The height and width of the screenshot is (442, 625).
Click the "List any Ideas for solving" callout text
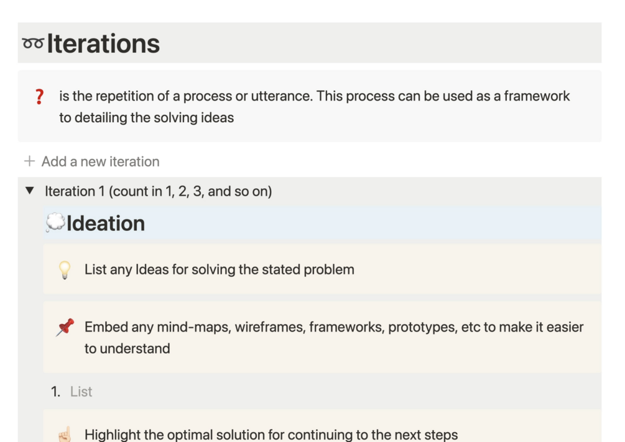pos(219,269)
